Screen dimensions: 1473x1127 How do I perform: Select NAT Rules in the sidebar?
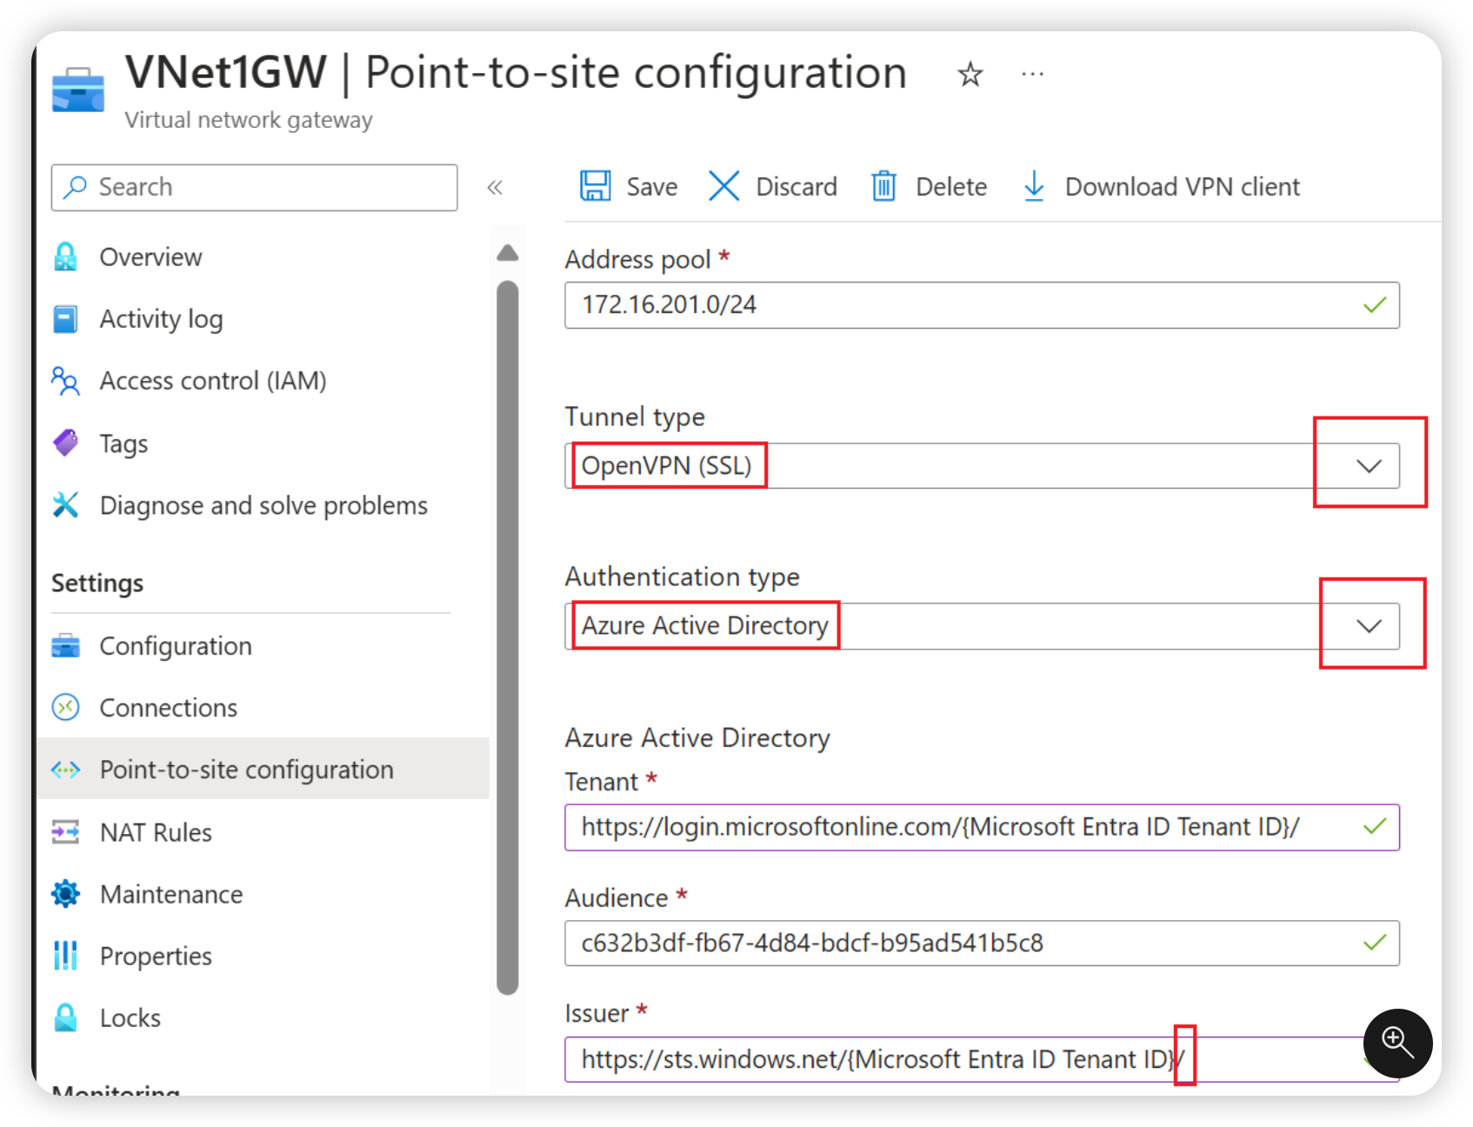click(156, 832)
